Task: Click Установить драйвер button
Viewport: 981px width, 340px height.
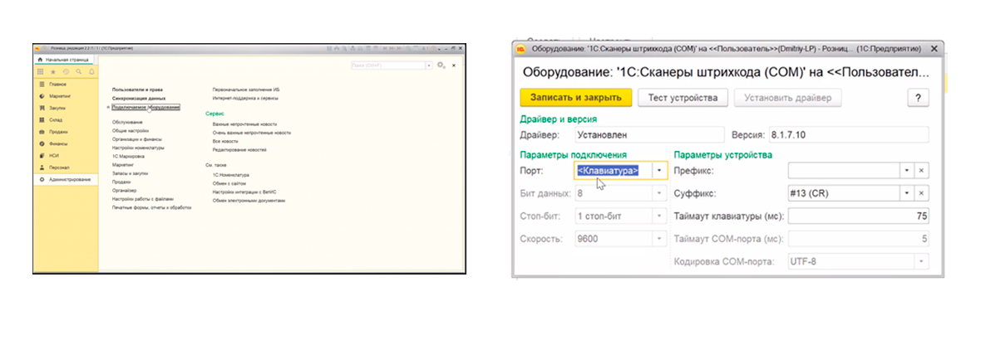Action: (788, 97)
